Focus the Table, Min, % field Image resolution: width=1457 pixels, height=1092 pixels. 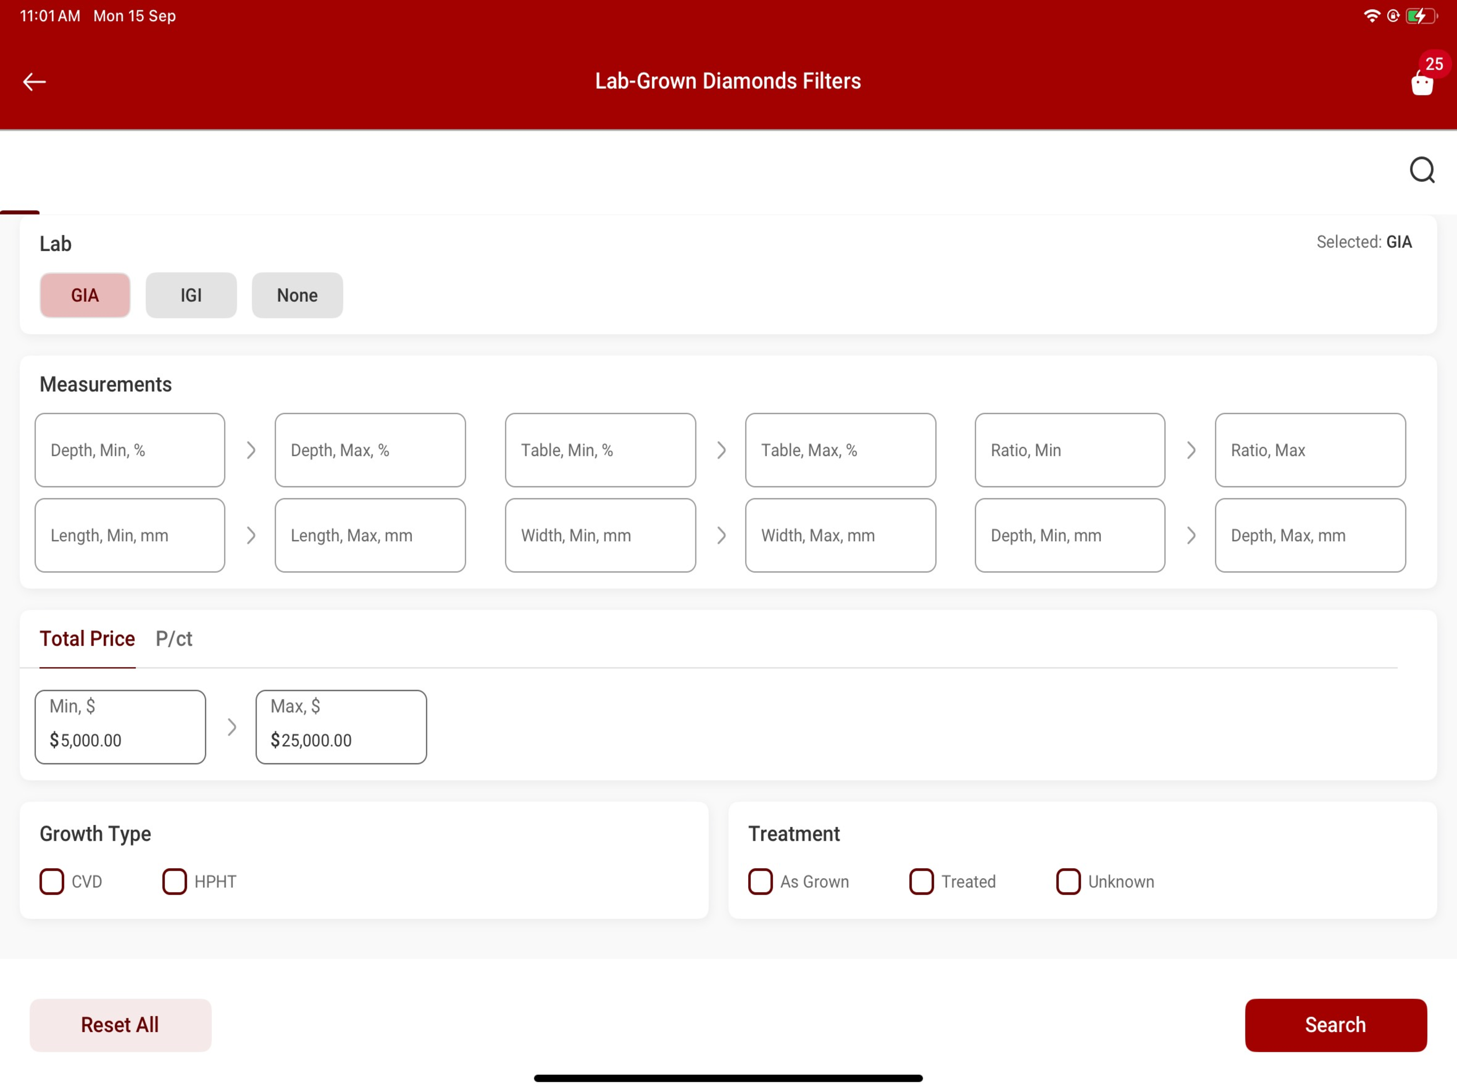(x=600, y=450)
